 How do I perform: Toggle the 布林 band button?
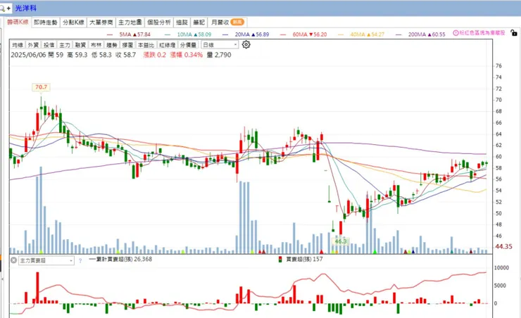point(96,45)
